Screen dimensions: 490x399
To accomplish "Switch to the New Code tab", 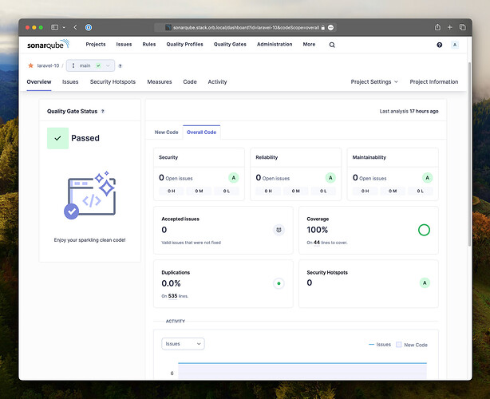I will coord(166,132).
